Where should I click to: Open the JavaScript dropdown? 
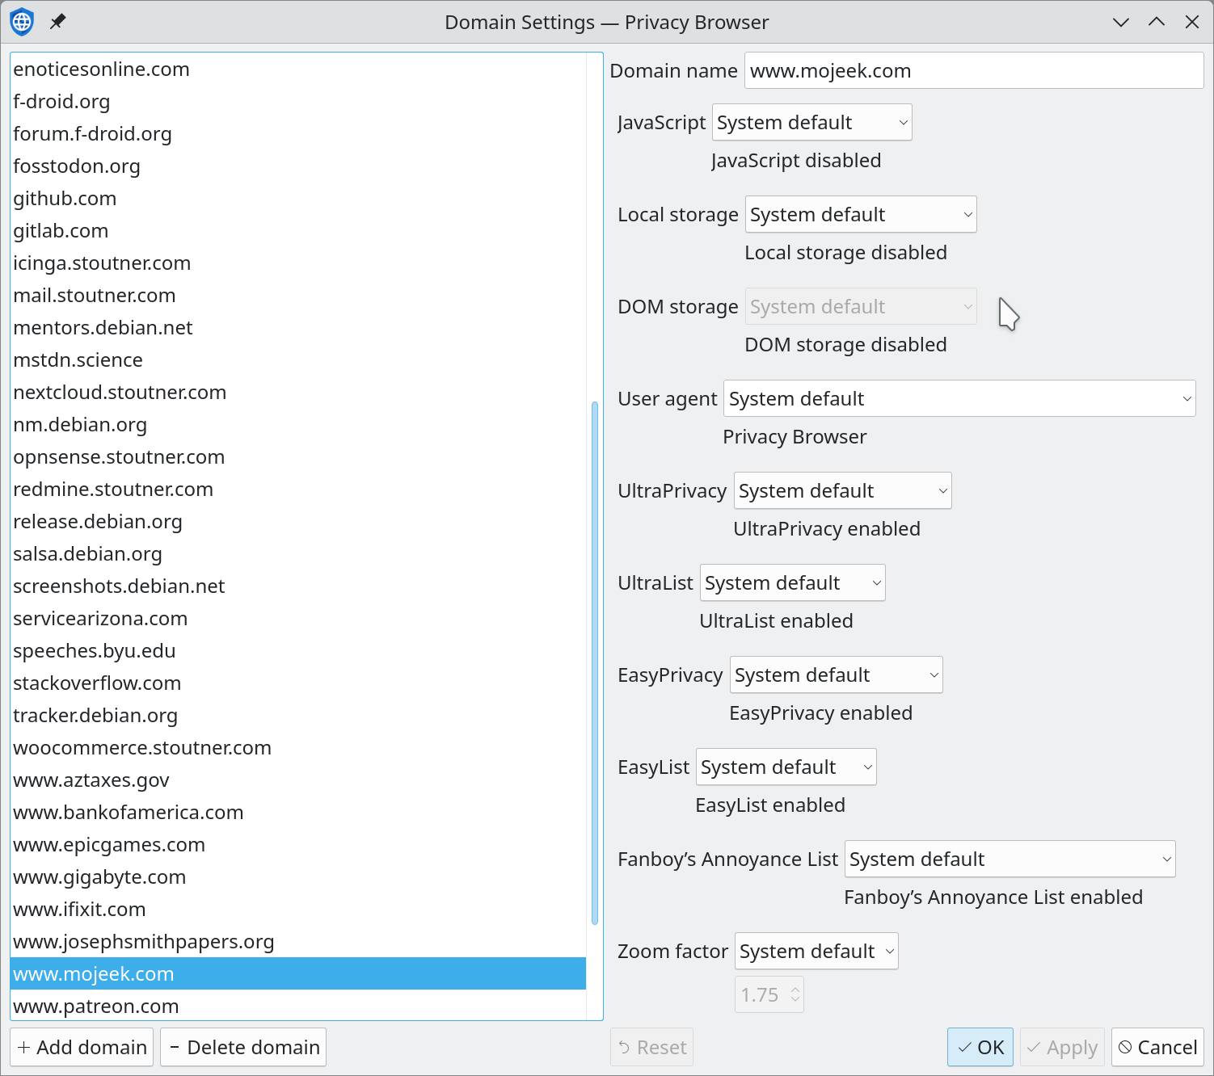(x=811, y=122)
